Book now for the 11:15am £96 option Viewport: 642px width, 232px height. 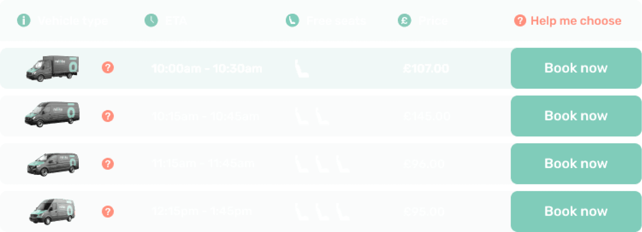click(575, 163)
